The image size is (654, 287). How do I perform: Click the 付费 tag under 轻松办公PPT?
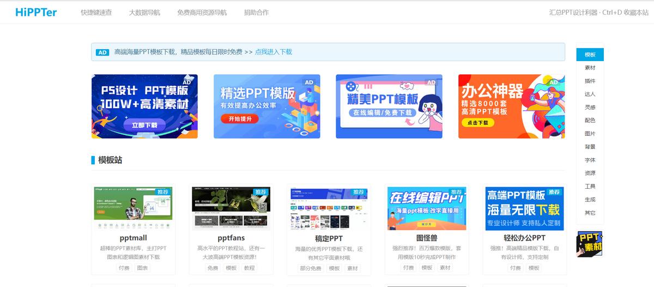point(515,268)
